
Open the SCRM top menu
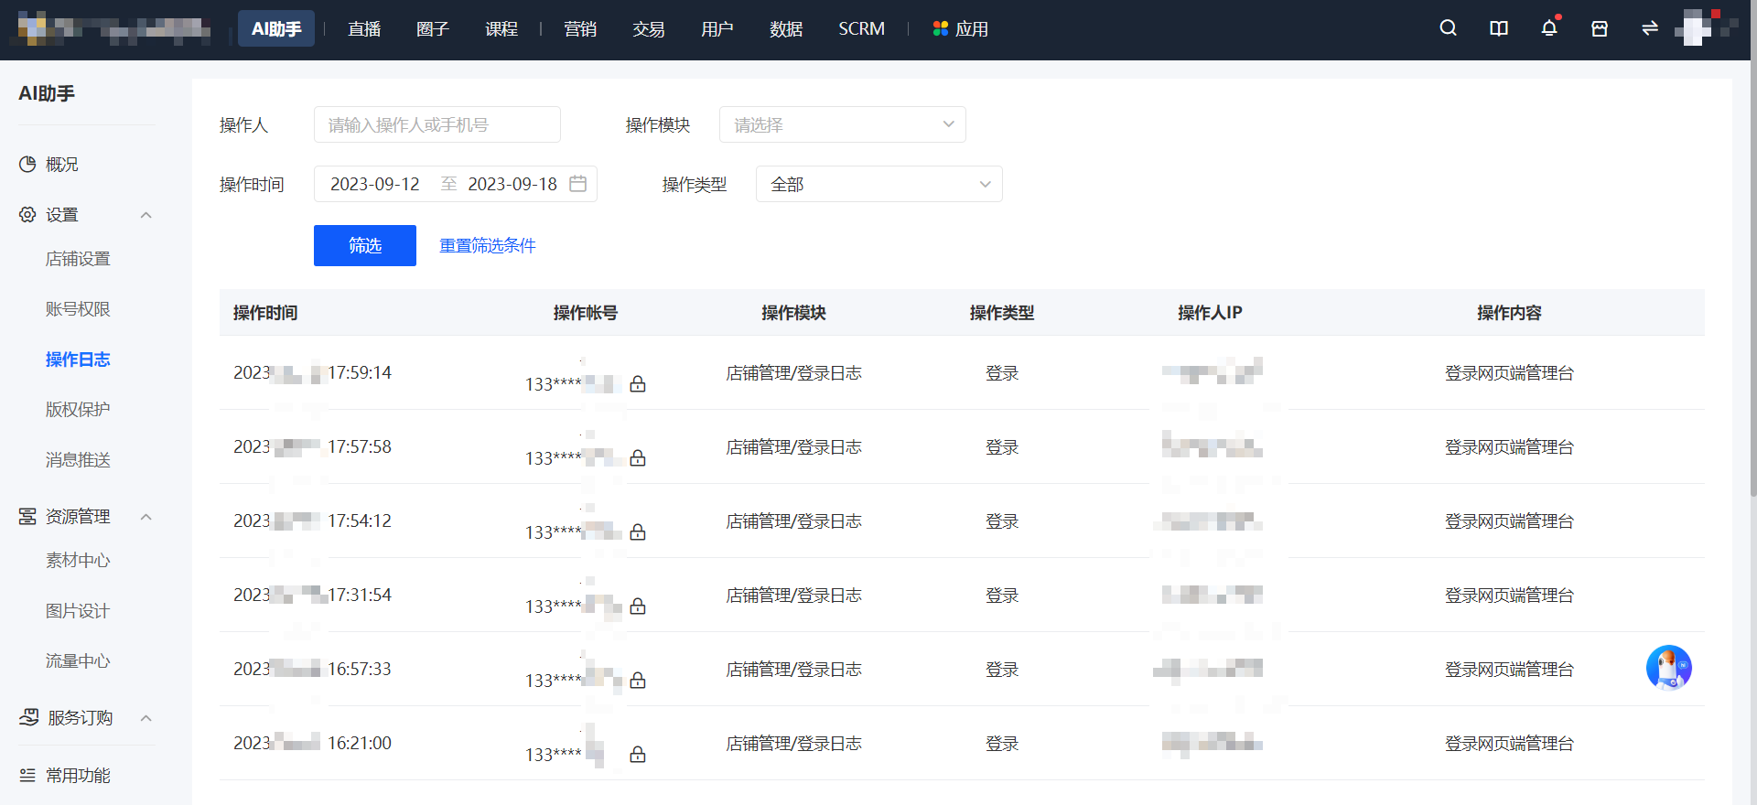coord(861,29)
